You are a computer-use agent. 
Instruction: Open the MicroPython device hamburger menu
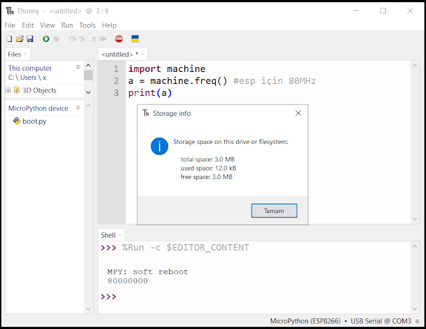[x=78, y=107]
